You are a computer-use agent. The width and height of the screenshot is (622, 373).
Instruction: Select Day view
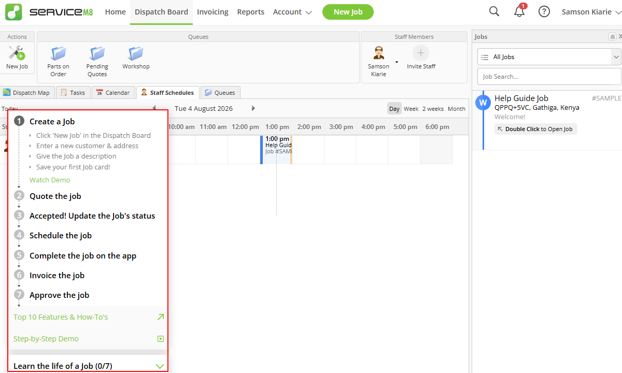[x=394, y=109]
